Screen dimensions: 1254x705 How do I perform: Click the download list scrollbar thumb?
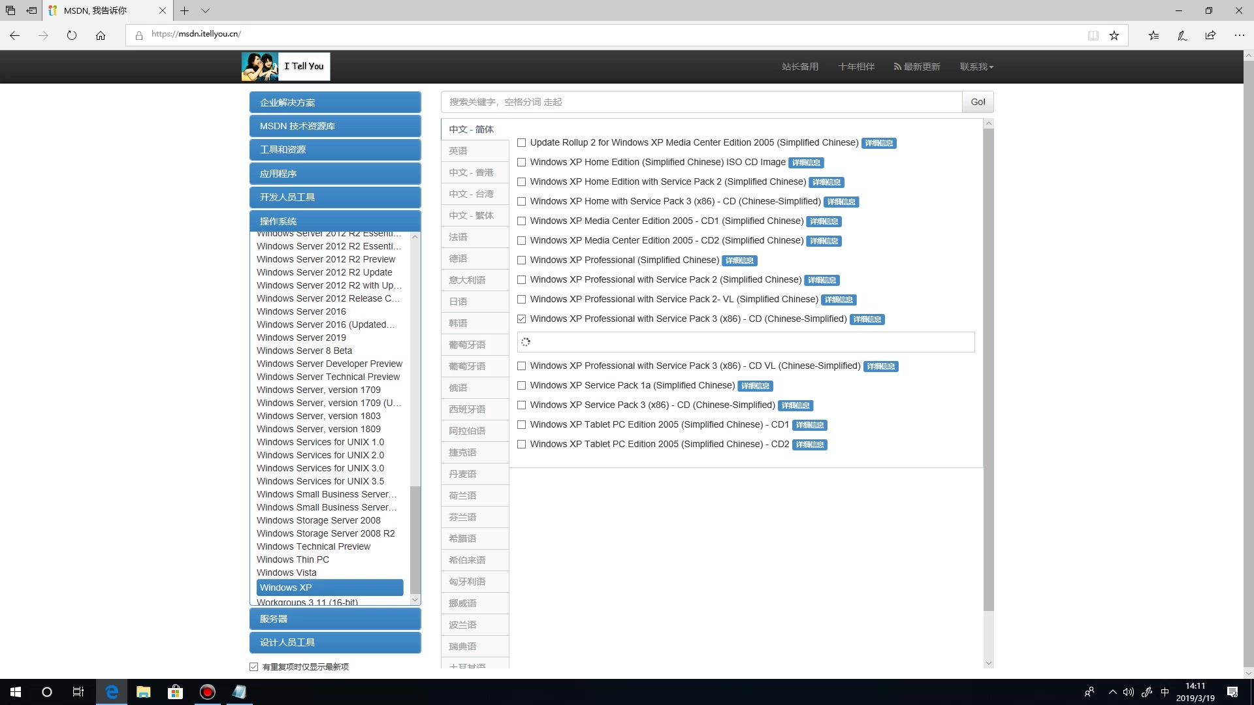coord(988,369)
